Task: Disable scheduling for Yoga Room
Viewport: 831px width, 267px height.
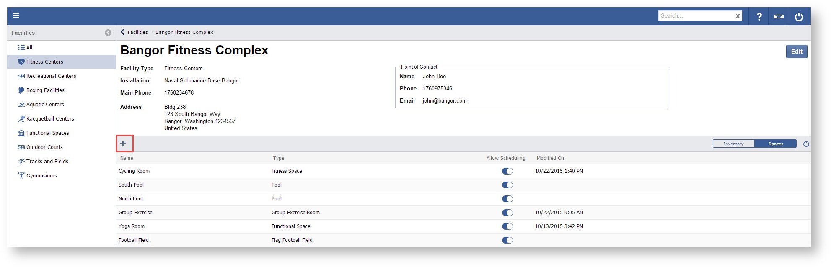Action: [x=507, y=226]
